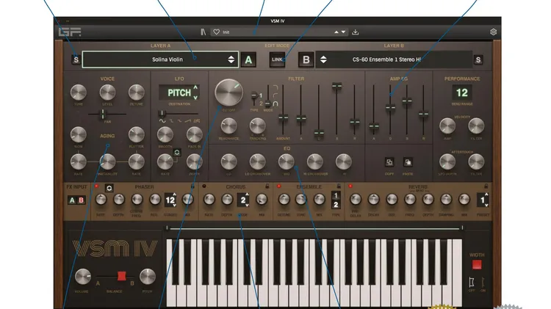Click the GF logo
The width and height of the screenshot is (551, 309).
70,32
